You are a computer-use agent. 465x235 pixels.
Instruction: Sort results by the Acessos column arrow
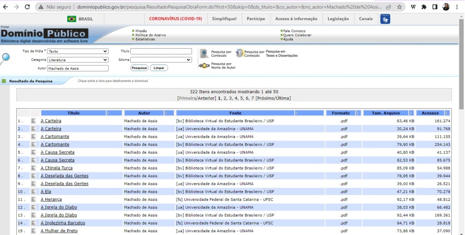coord(448,113)
